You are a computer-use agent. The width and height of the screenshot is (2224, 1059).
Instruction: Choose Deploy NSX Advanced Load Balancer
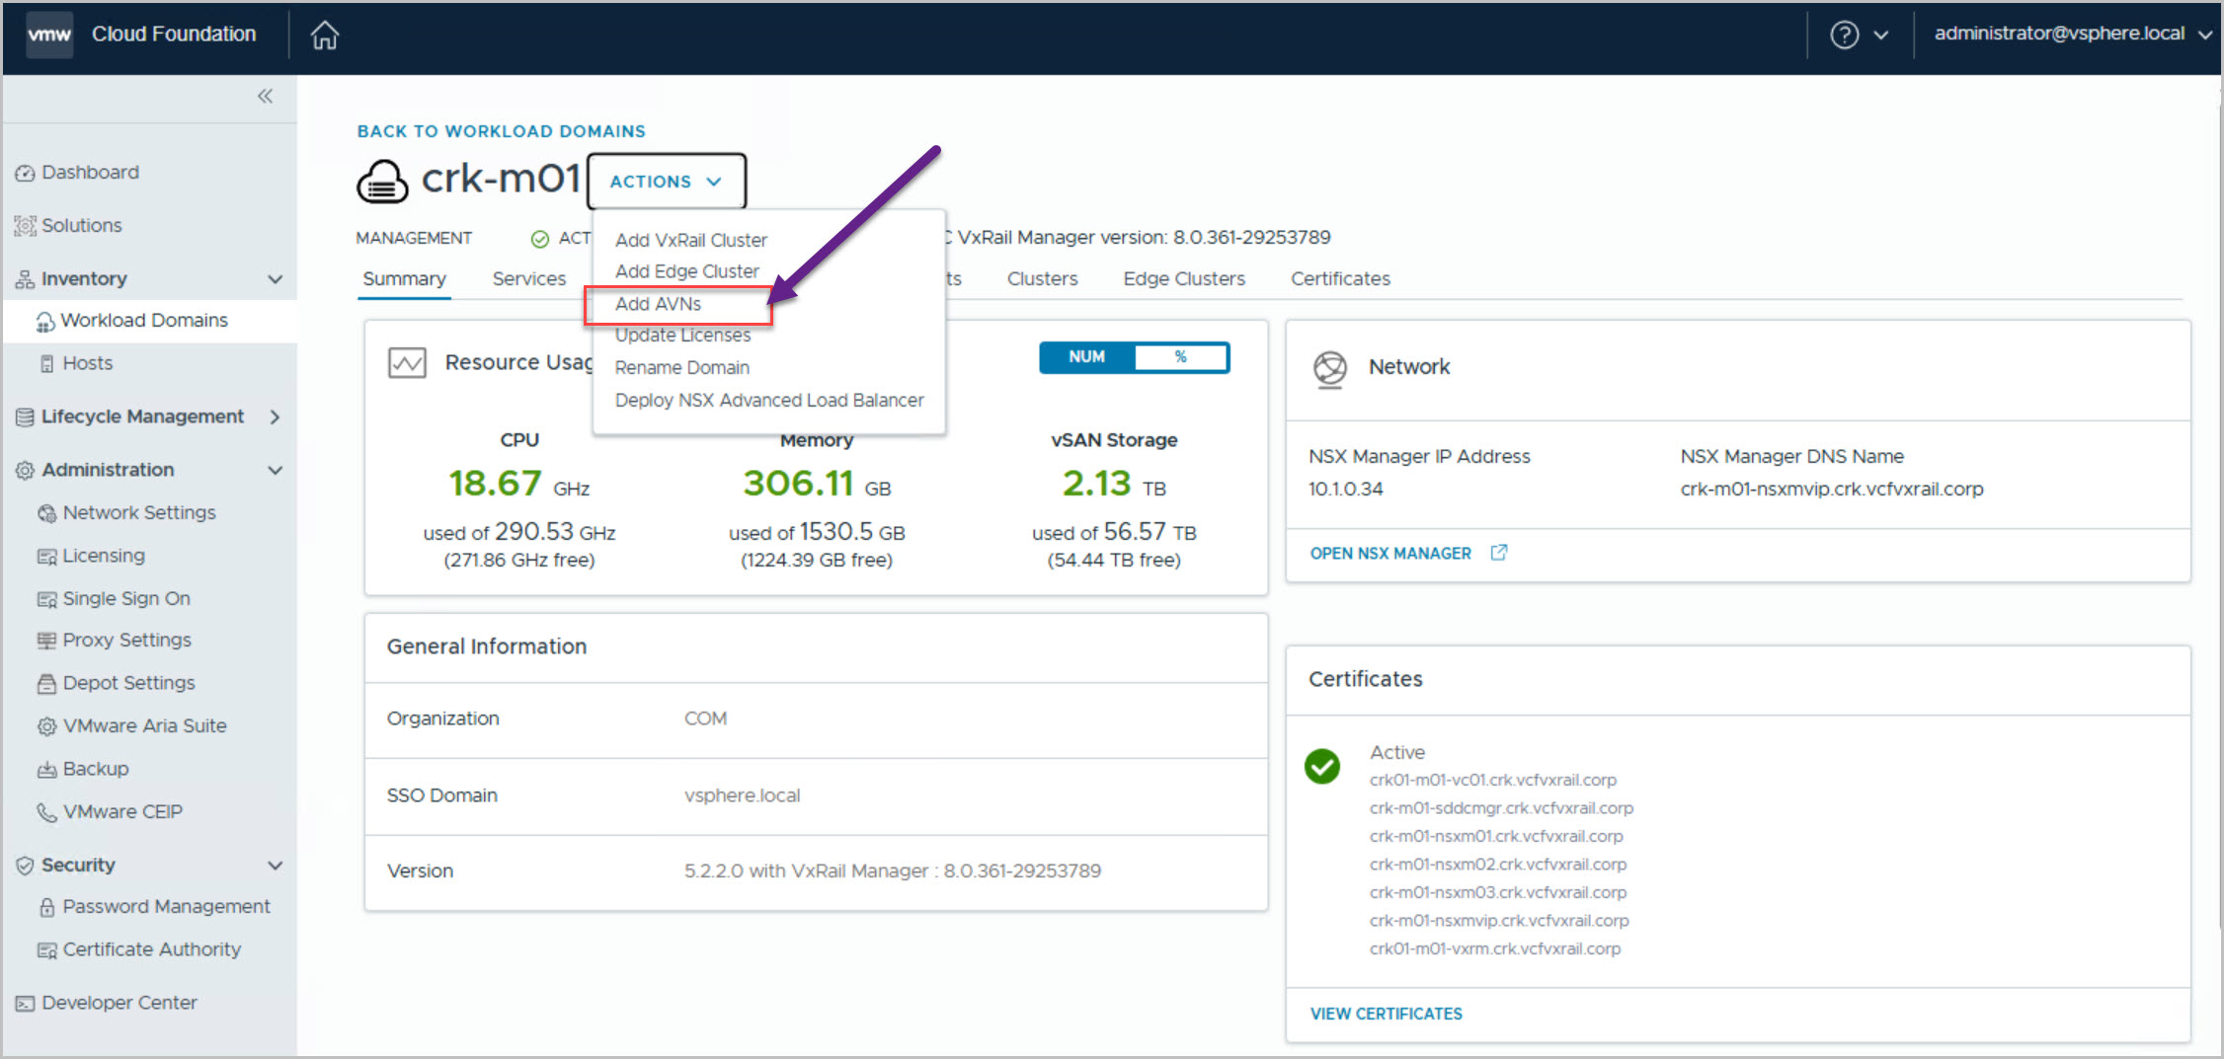pyautogui.click(x=768, y=400)
